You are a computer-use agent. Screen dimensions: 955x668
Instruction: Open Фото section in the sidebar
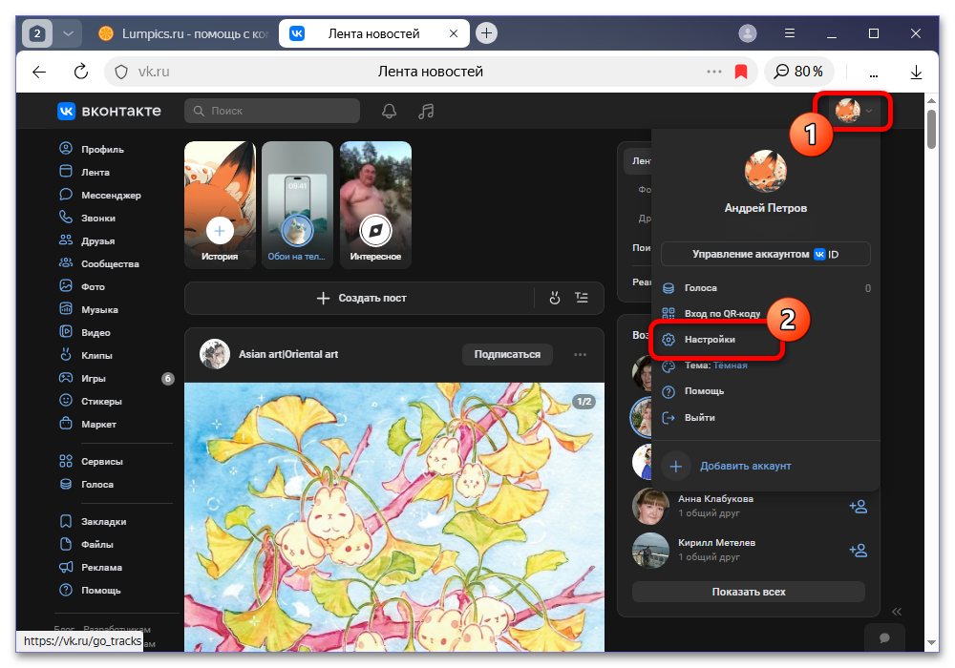click(x=81, y=286)
